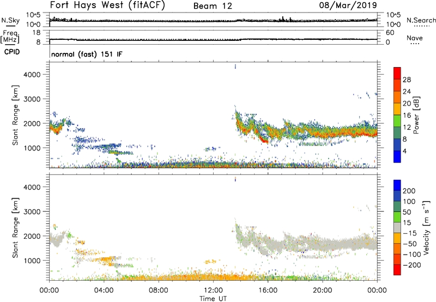Image resolution: width=436 pixels, height=302 pixels.
Task: Click power panel 'Slant Range [km]' label
Action: (x=15, y=115)
